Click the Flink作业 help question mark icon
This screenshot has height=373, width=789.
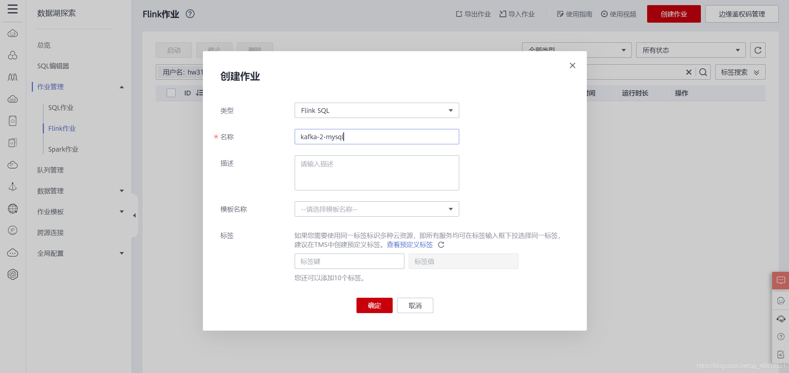pyautogui.click(x=190, y=14)
